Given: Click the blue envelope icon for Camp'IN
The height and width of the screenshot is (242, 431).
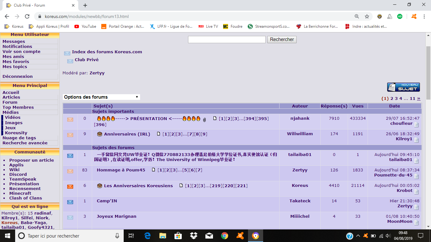Looking at the screenshot, I should [70, 202].
